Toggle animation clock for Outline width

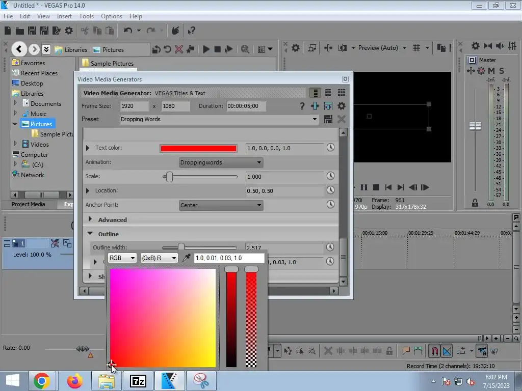[x=330, y=247]
